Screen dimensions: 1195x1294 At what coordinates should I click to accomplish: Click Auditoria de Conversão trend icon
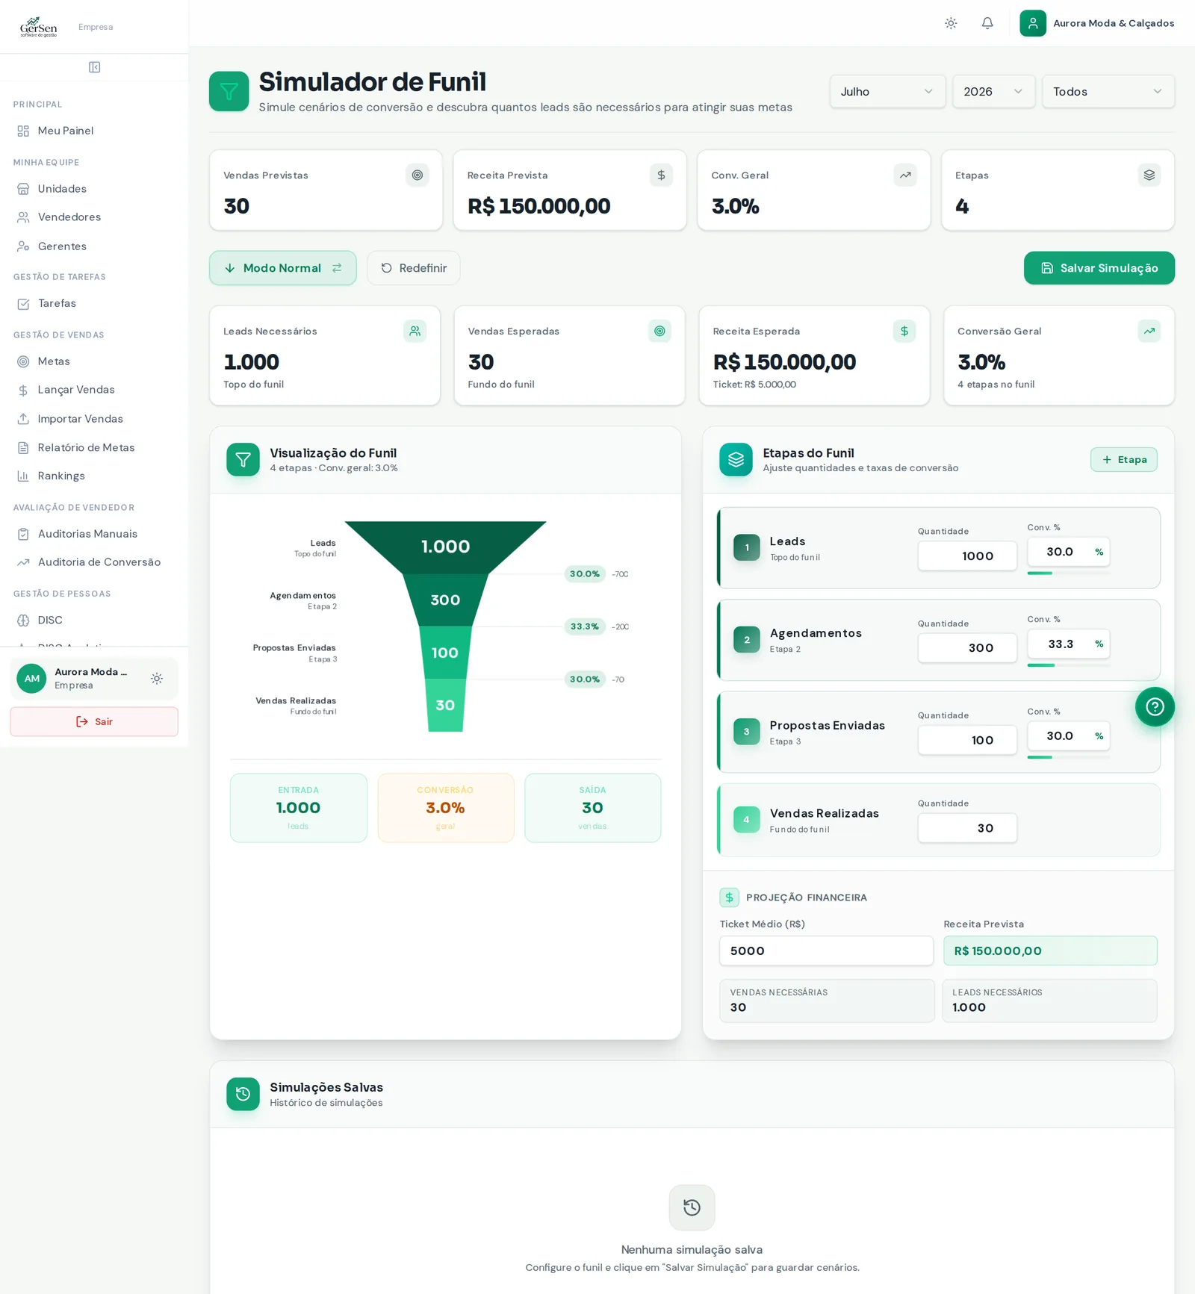coord(23,562)
